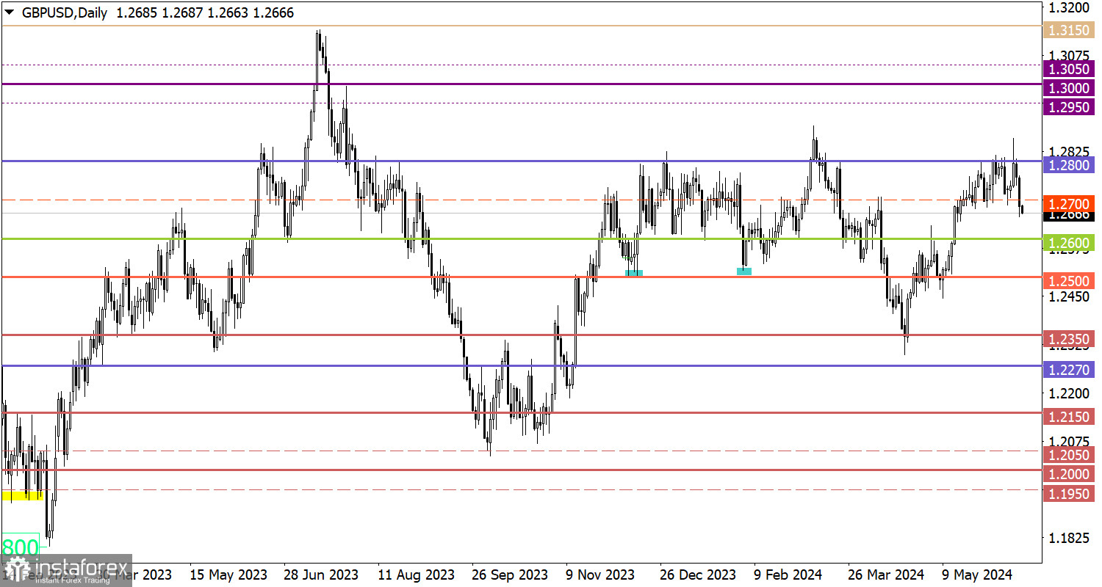This screenshot has height=587, width=1102.
Task: Click the 1.1825 price scale value
Action: coord(1069,538)
